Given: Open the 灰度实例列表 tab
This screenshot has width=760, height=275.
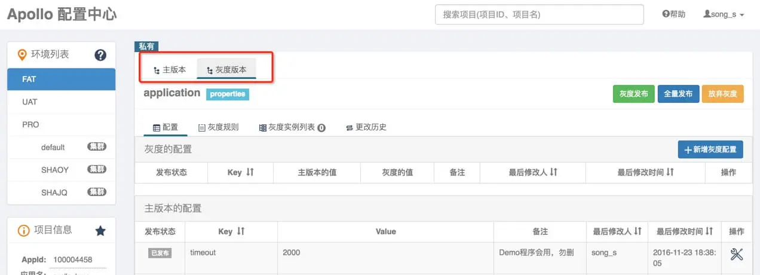Looking at the screenshot, I should (x=292, y=127).
